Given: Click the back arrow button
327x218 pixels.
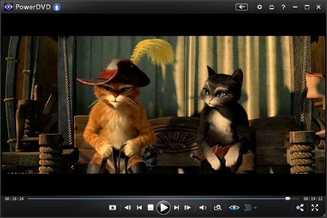Looking at the screenshot, I should (x=241, y=7).
